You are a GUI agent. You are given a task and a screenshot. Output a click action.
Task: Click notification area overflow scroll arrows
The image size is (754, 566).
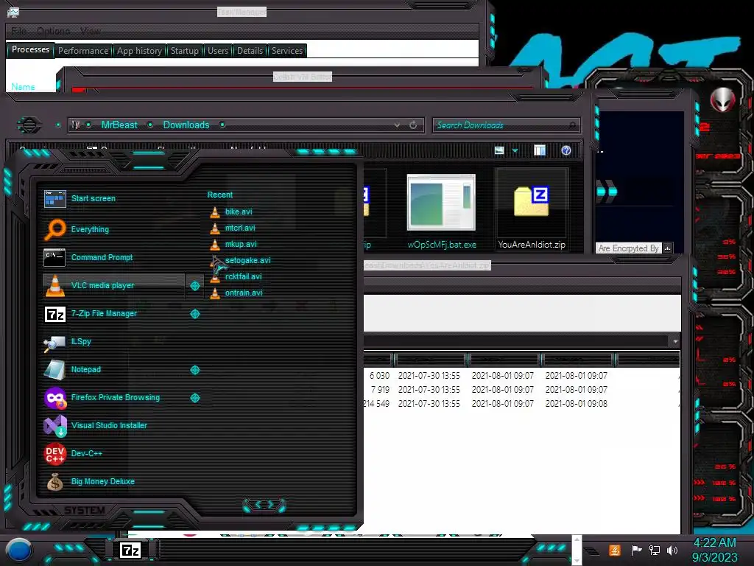[577, 550]
